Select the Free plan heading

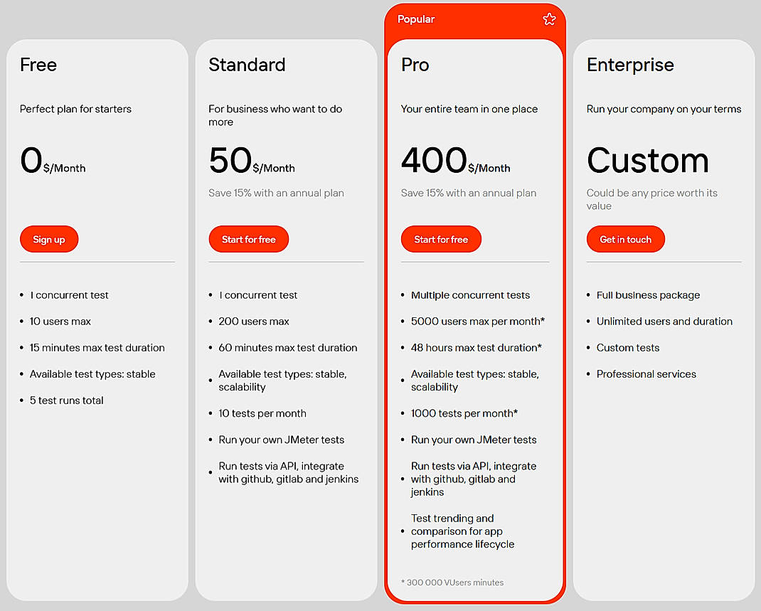tap(38, 65)
